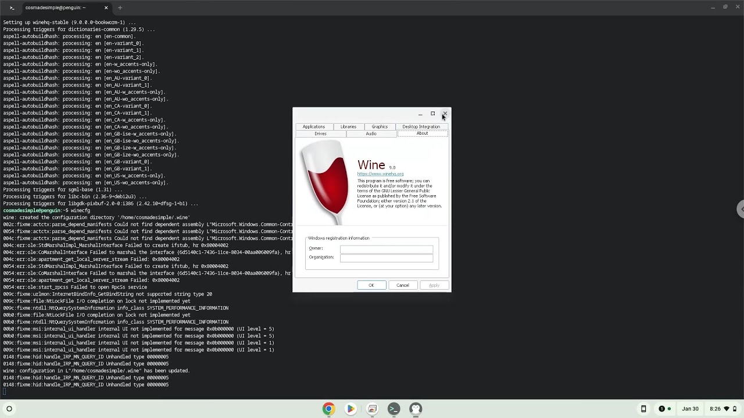Click the penguin Linux app icon
The height and width of the screenshot is (418, 744).
click(416, 409)
